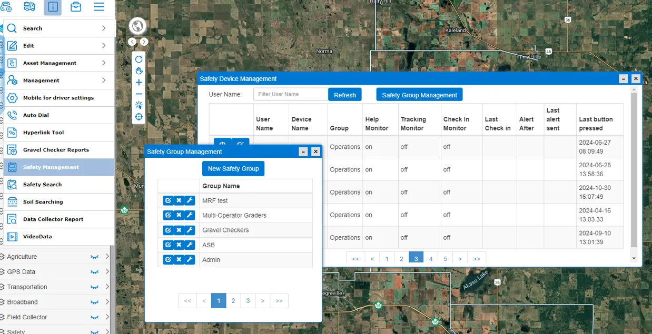Open wrench settings for Admin group

pos(190,259)
